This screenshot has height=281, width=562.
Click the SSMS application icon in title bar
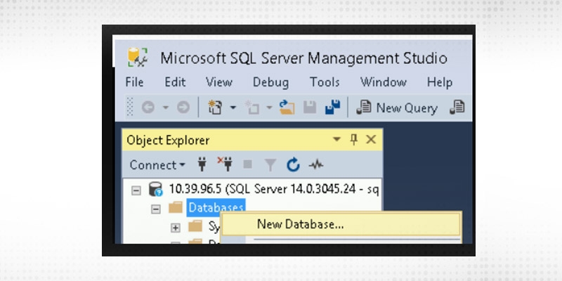tap(138, 58)
